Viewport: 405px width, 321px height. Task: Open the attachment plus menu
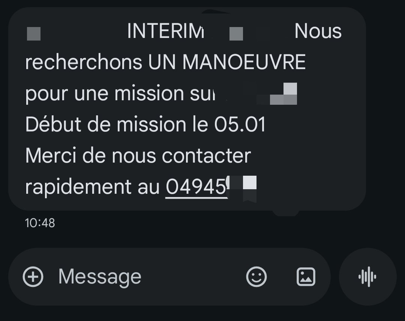[33, 277]
